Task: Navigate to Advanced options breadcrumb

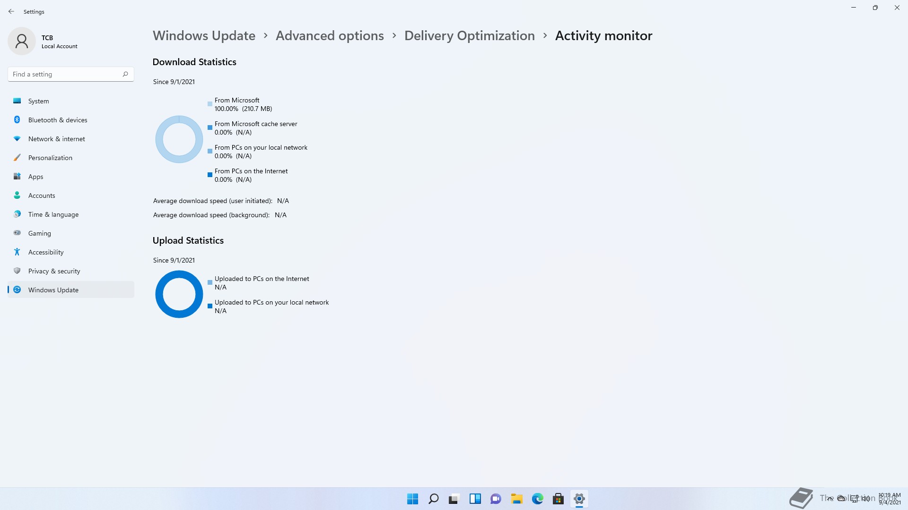Action: [330, 36]
